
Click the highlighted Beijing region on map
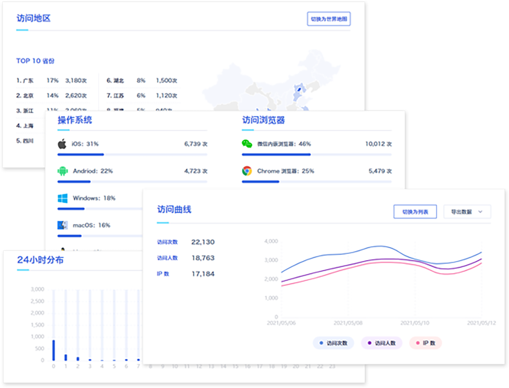(299, 89)
